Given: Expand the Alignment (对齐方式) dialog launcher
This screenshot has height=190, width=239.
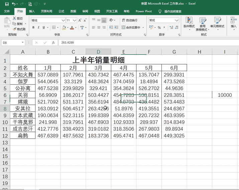Looking at the screenshot, I should tap(145, 35).
